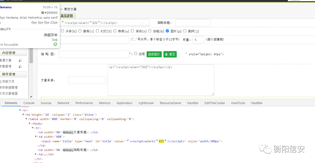315x163 pixels.
Task: Click the textarea resize handle corner
Action: [213, 94]
